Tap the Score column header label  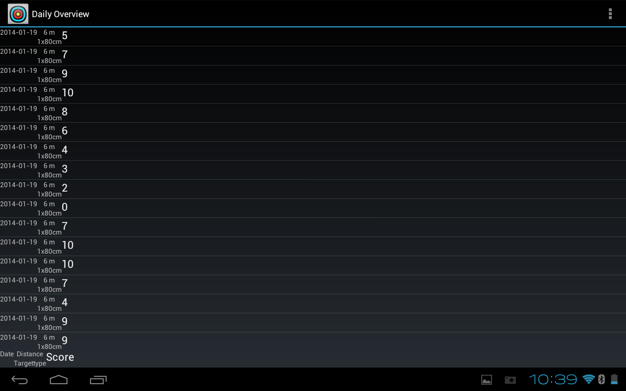pos(60,357)
